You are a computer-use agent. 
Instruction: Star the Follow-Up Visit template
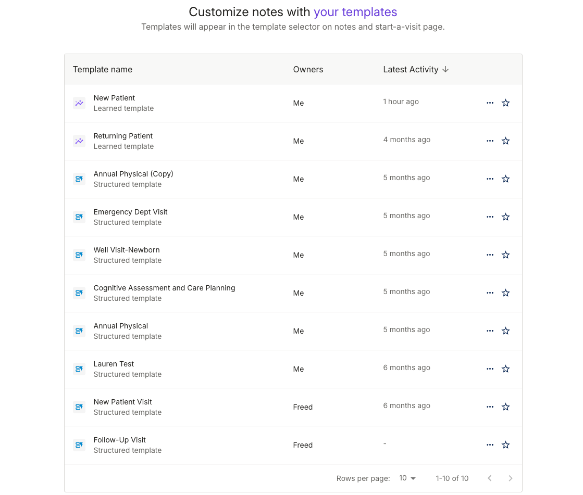click(x=505, y=445)
